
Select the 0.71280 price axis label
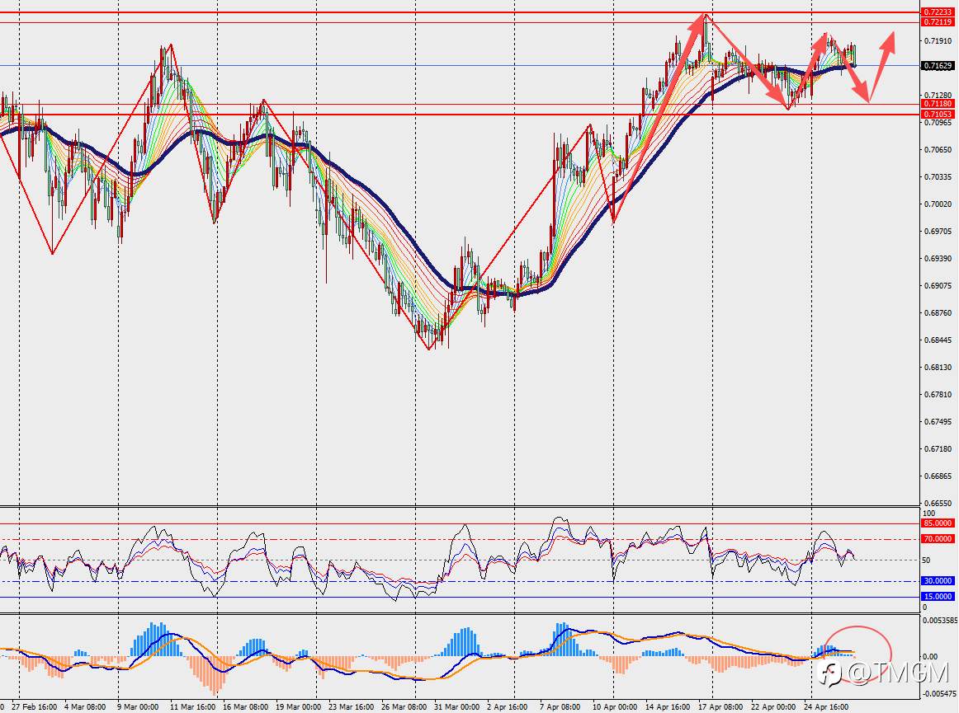(x=938, y=96)
